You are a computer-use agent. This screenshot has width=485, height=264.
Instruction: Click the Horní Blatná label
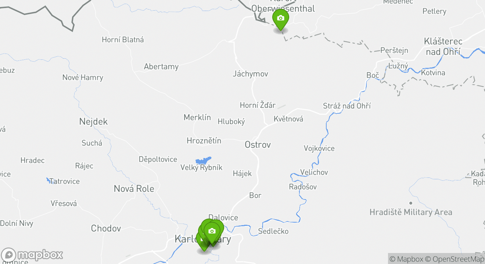tap(123, 40)
